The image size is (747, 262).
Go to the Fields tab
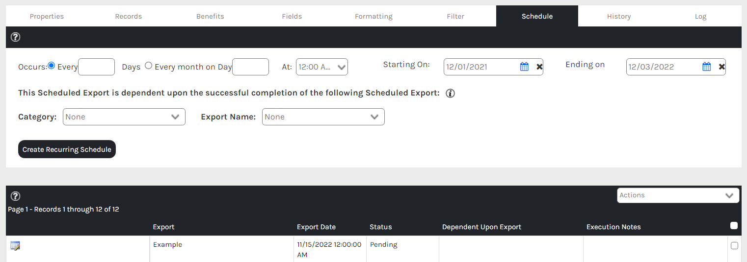(x=292, y=16)
